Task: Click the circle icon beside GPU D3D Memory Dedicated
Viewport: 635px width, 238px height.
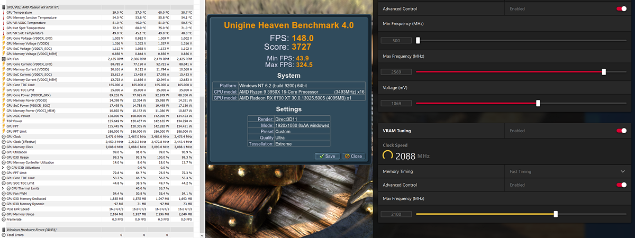Action: pos(4,198)
